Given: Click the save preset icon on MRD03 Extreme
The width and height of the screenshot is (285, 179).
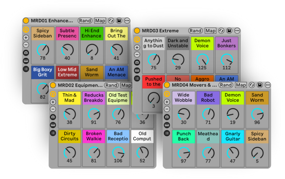Looking at the screenshot, I should point(229,31).
